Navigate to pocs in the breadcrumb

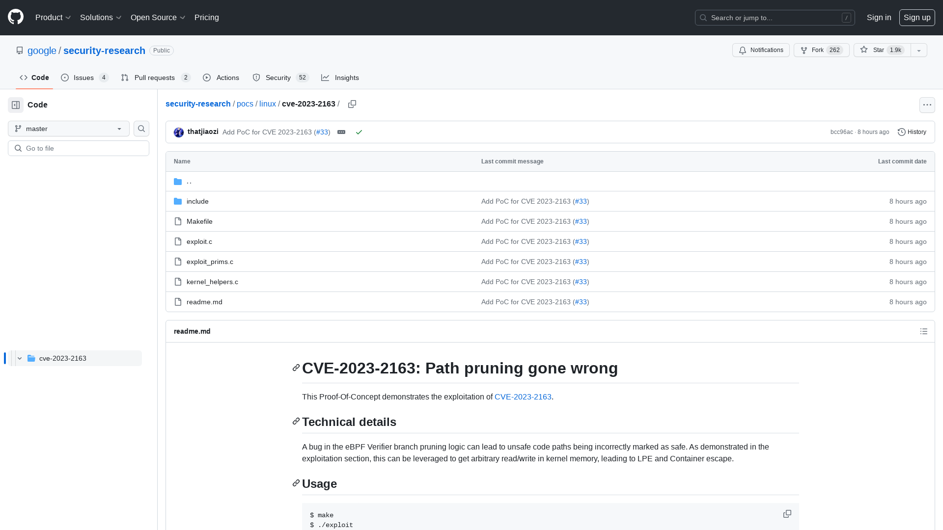click(x=245, y=104)
